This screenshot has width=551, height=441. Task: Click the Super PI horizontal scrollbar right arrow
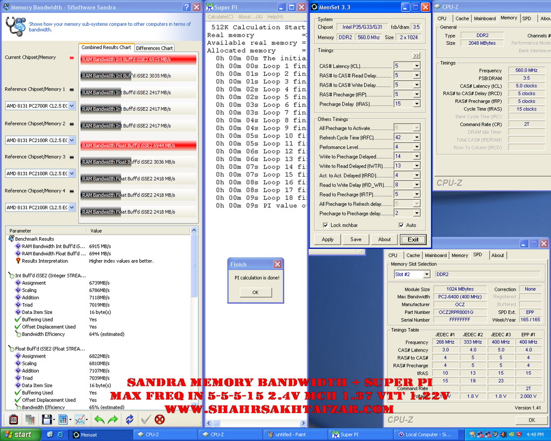[303, 423]
